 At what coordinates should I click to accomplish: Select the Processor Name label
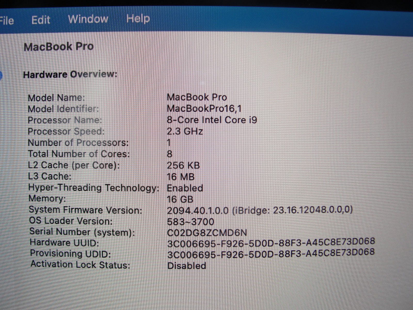pyautogui.click(x=65, y=120)
